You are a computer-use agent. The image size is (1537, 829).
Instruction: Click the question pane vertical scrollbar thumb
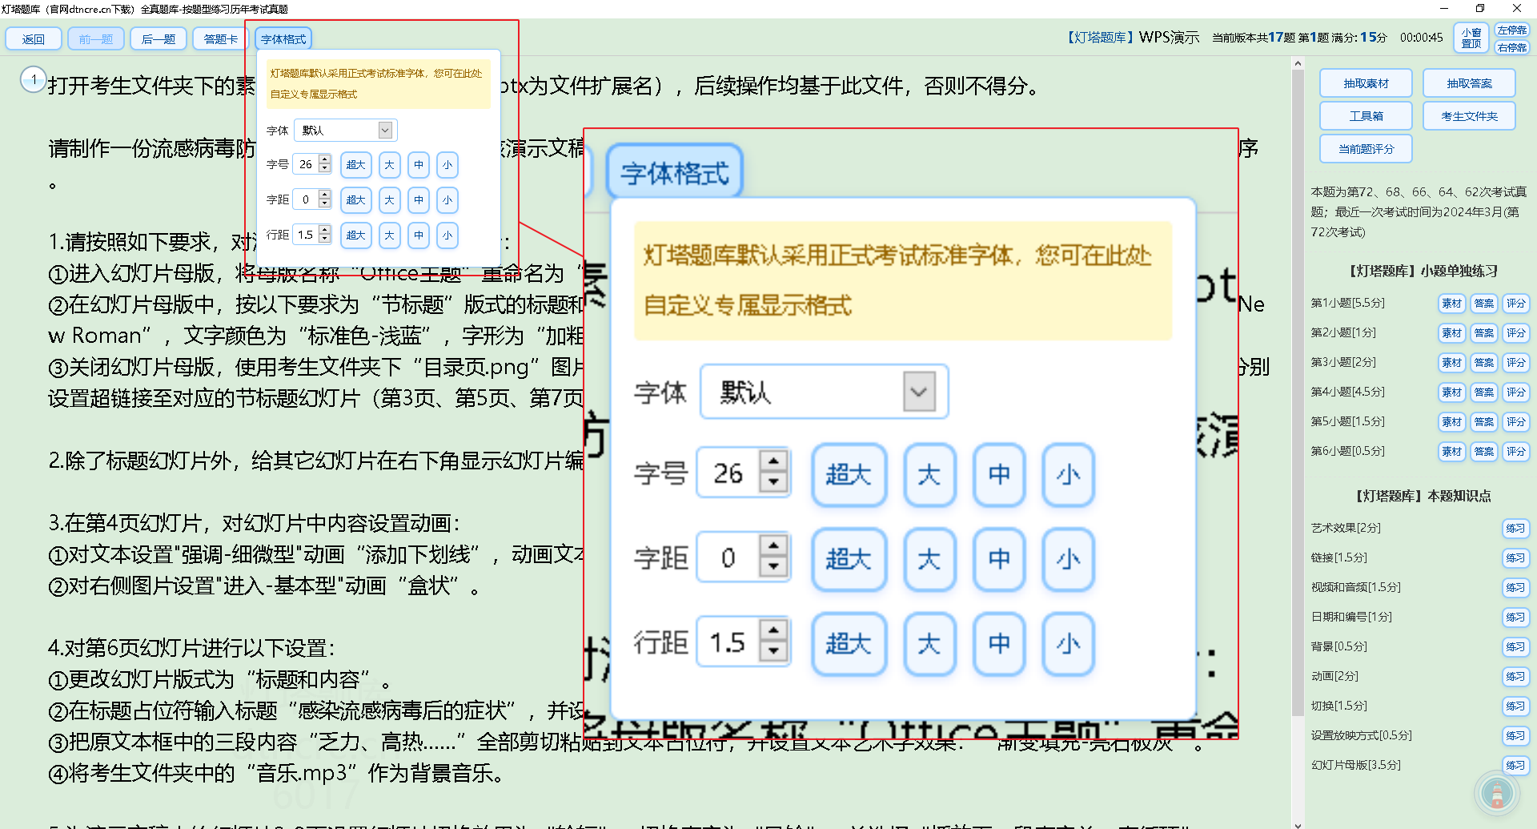pos(1298,392)
